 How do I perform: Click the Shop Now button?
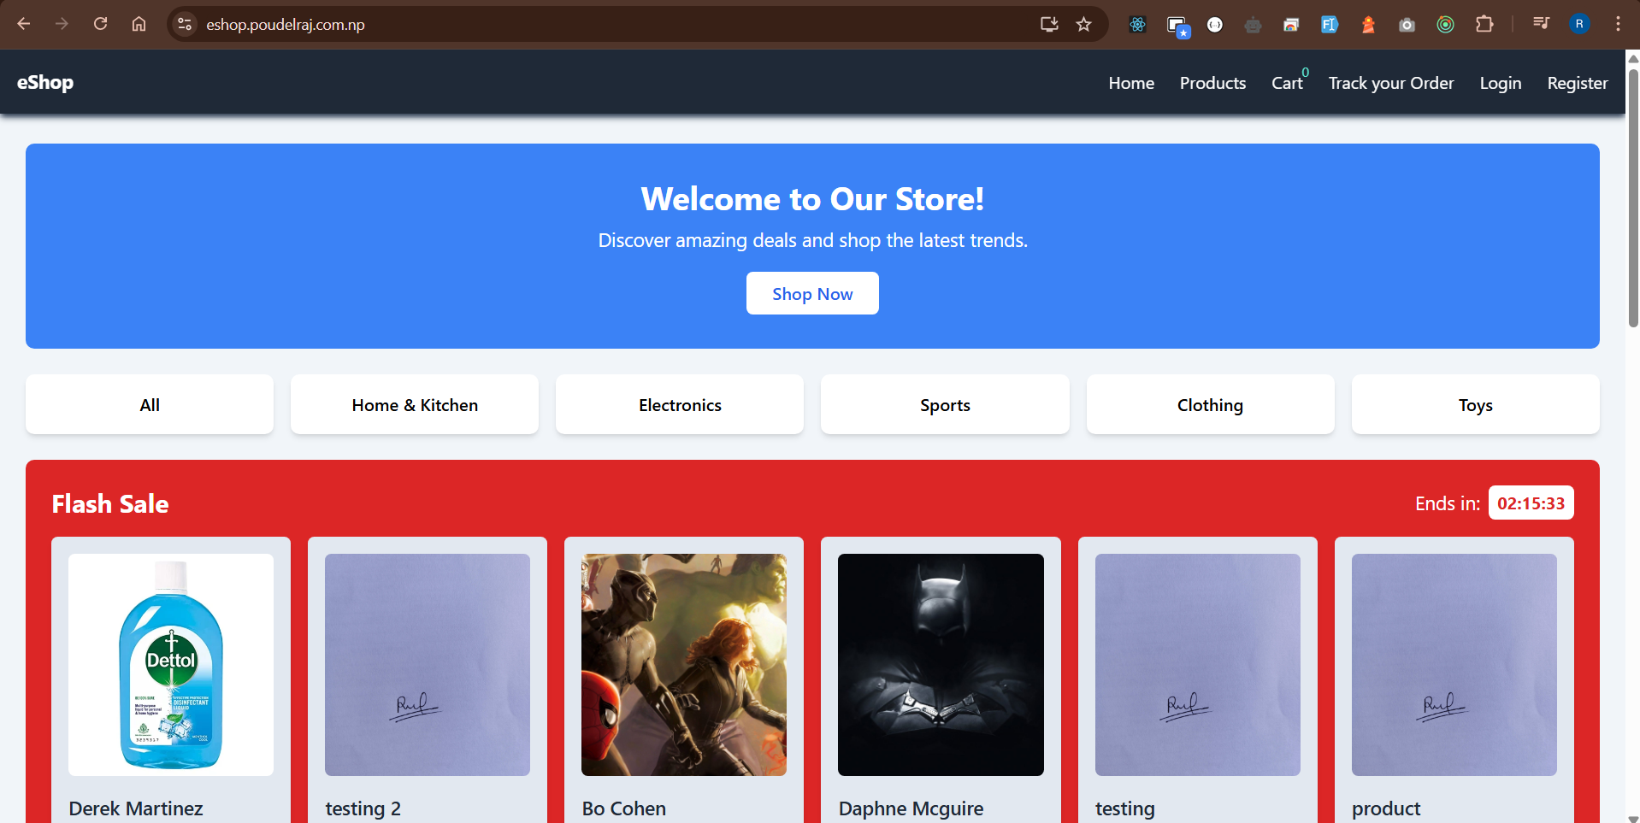click(x=812, y=293)
